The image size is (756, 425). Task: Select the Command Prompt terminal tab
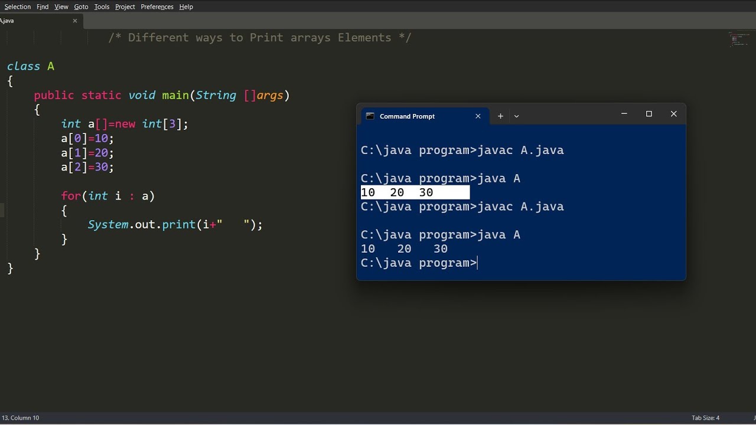(x=423, y=116)
